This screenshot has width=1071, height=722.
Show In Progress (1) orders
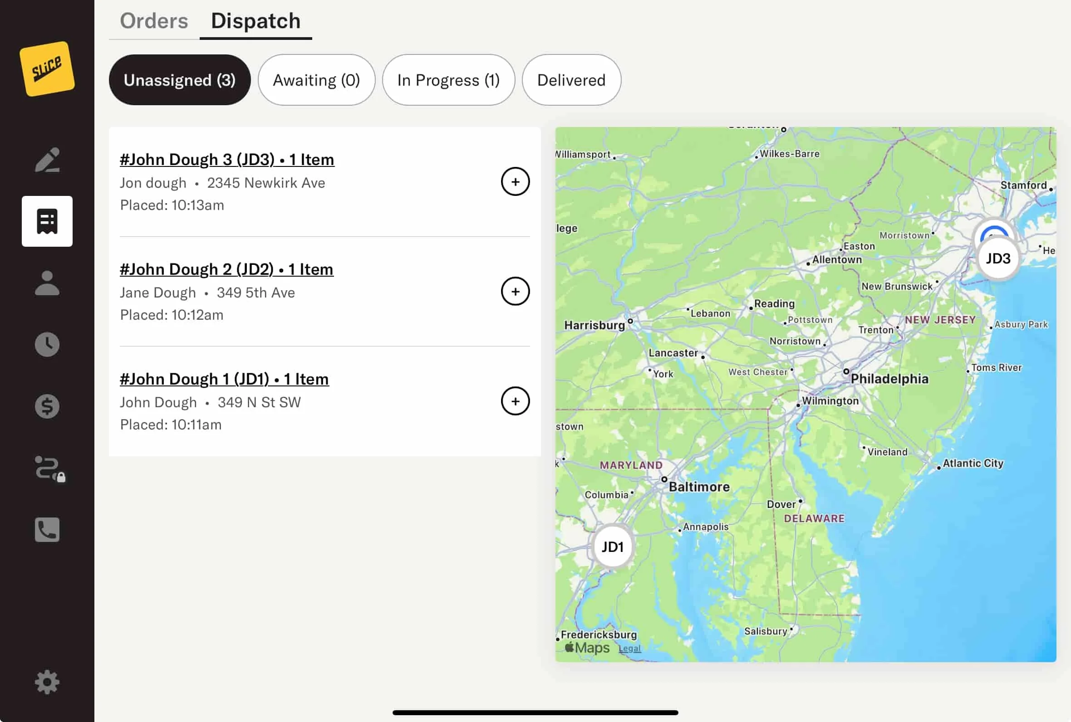(448, 80)
